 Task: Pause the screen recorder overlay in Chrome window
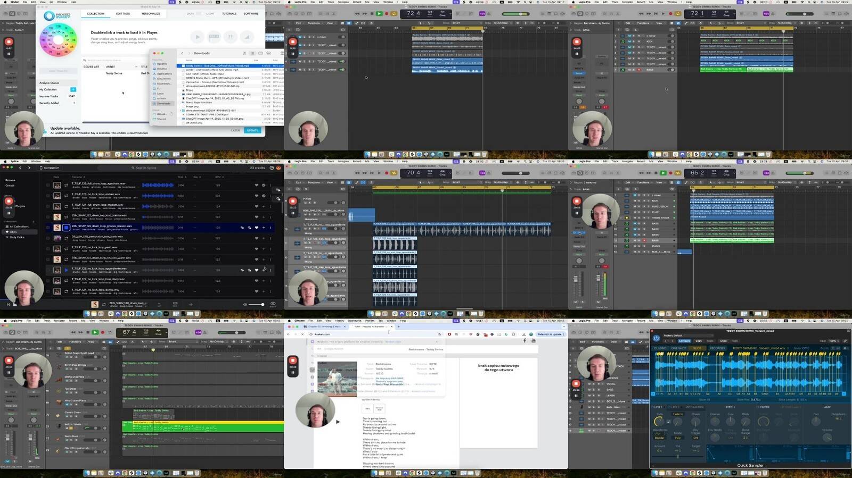293,373
